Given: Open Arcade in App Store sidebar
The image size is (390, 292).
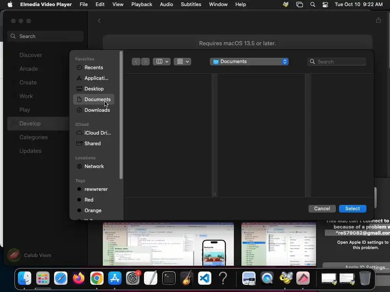Looking at the screenshot, I should coord(29,69).
